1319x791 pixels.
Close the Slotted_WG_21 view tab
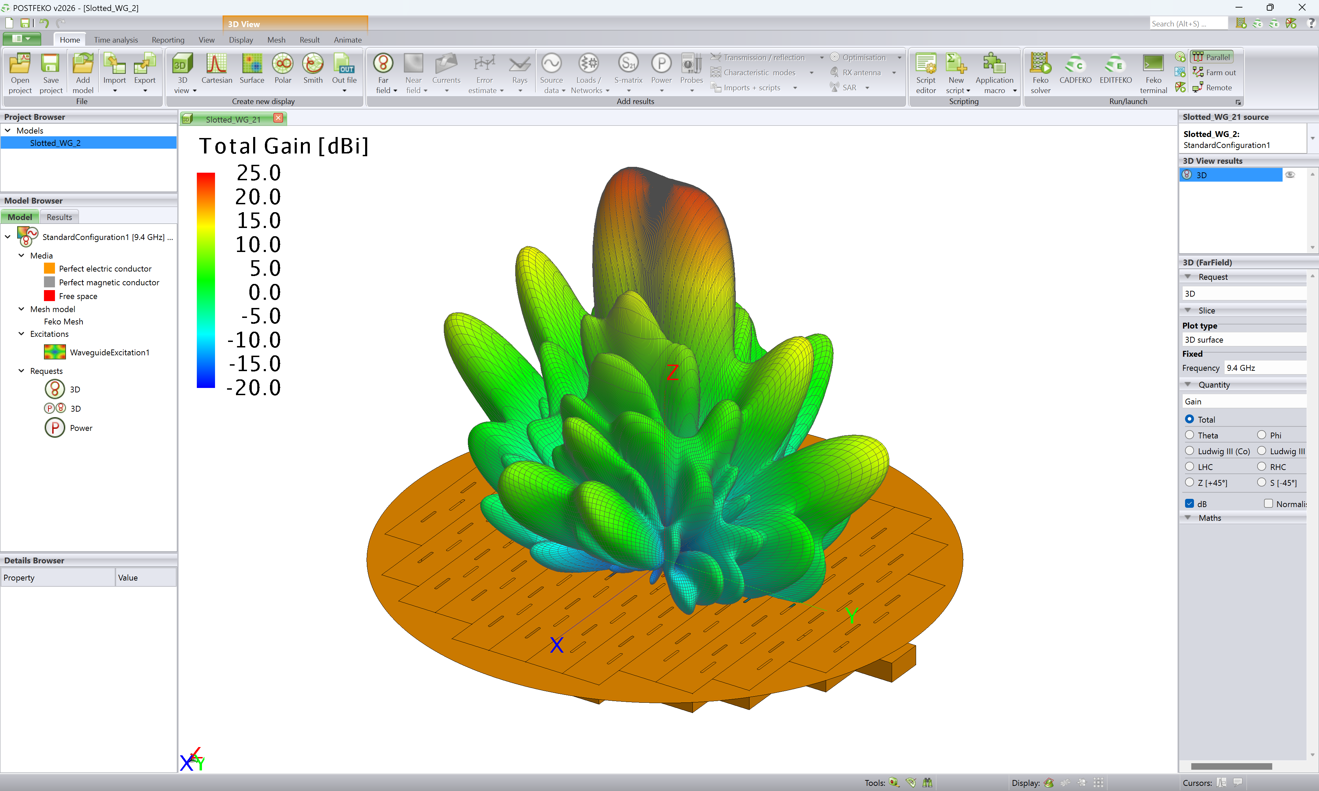pos(278,118)
